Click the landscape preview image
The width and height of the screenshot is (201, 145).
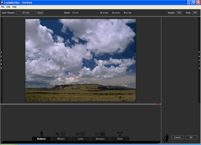(80, 60)
